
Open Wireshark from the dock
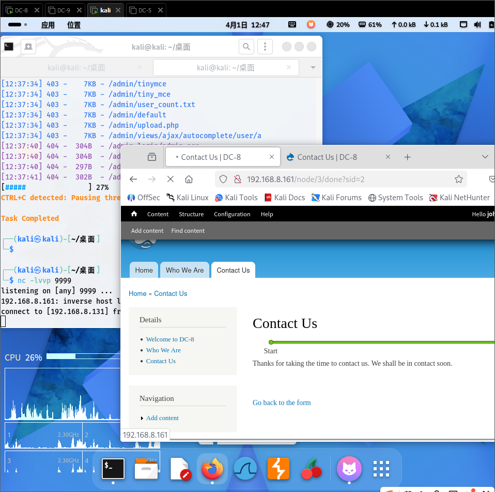[245, 469]
